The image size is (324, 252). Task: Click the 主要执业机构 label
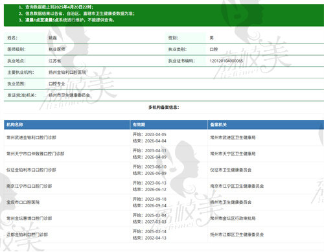[21, 73]
